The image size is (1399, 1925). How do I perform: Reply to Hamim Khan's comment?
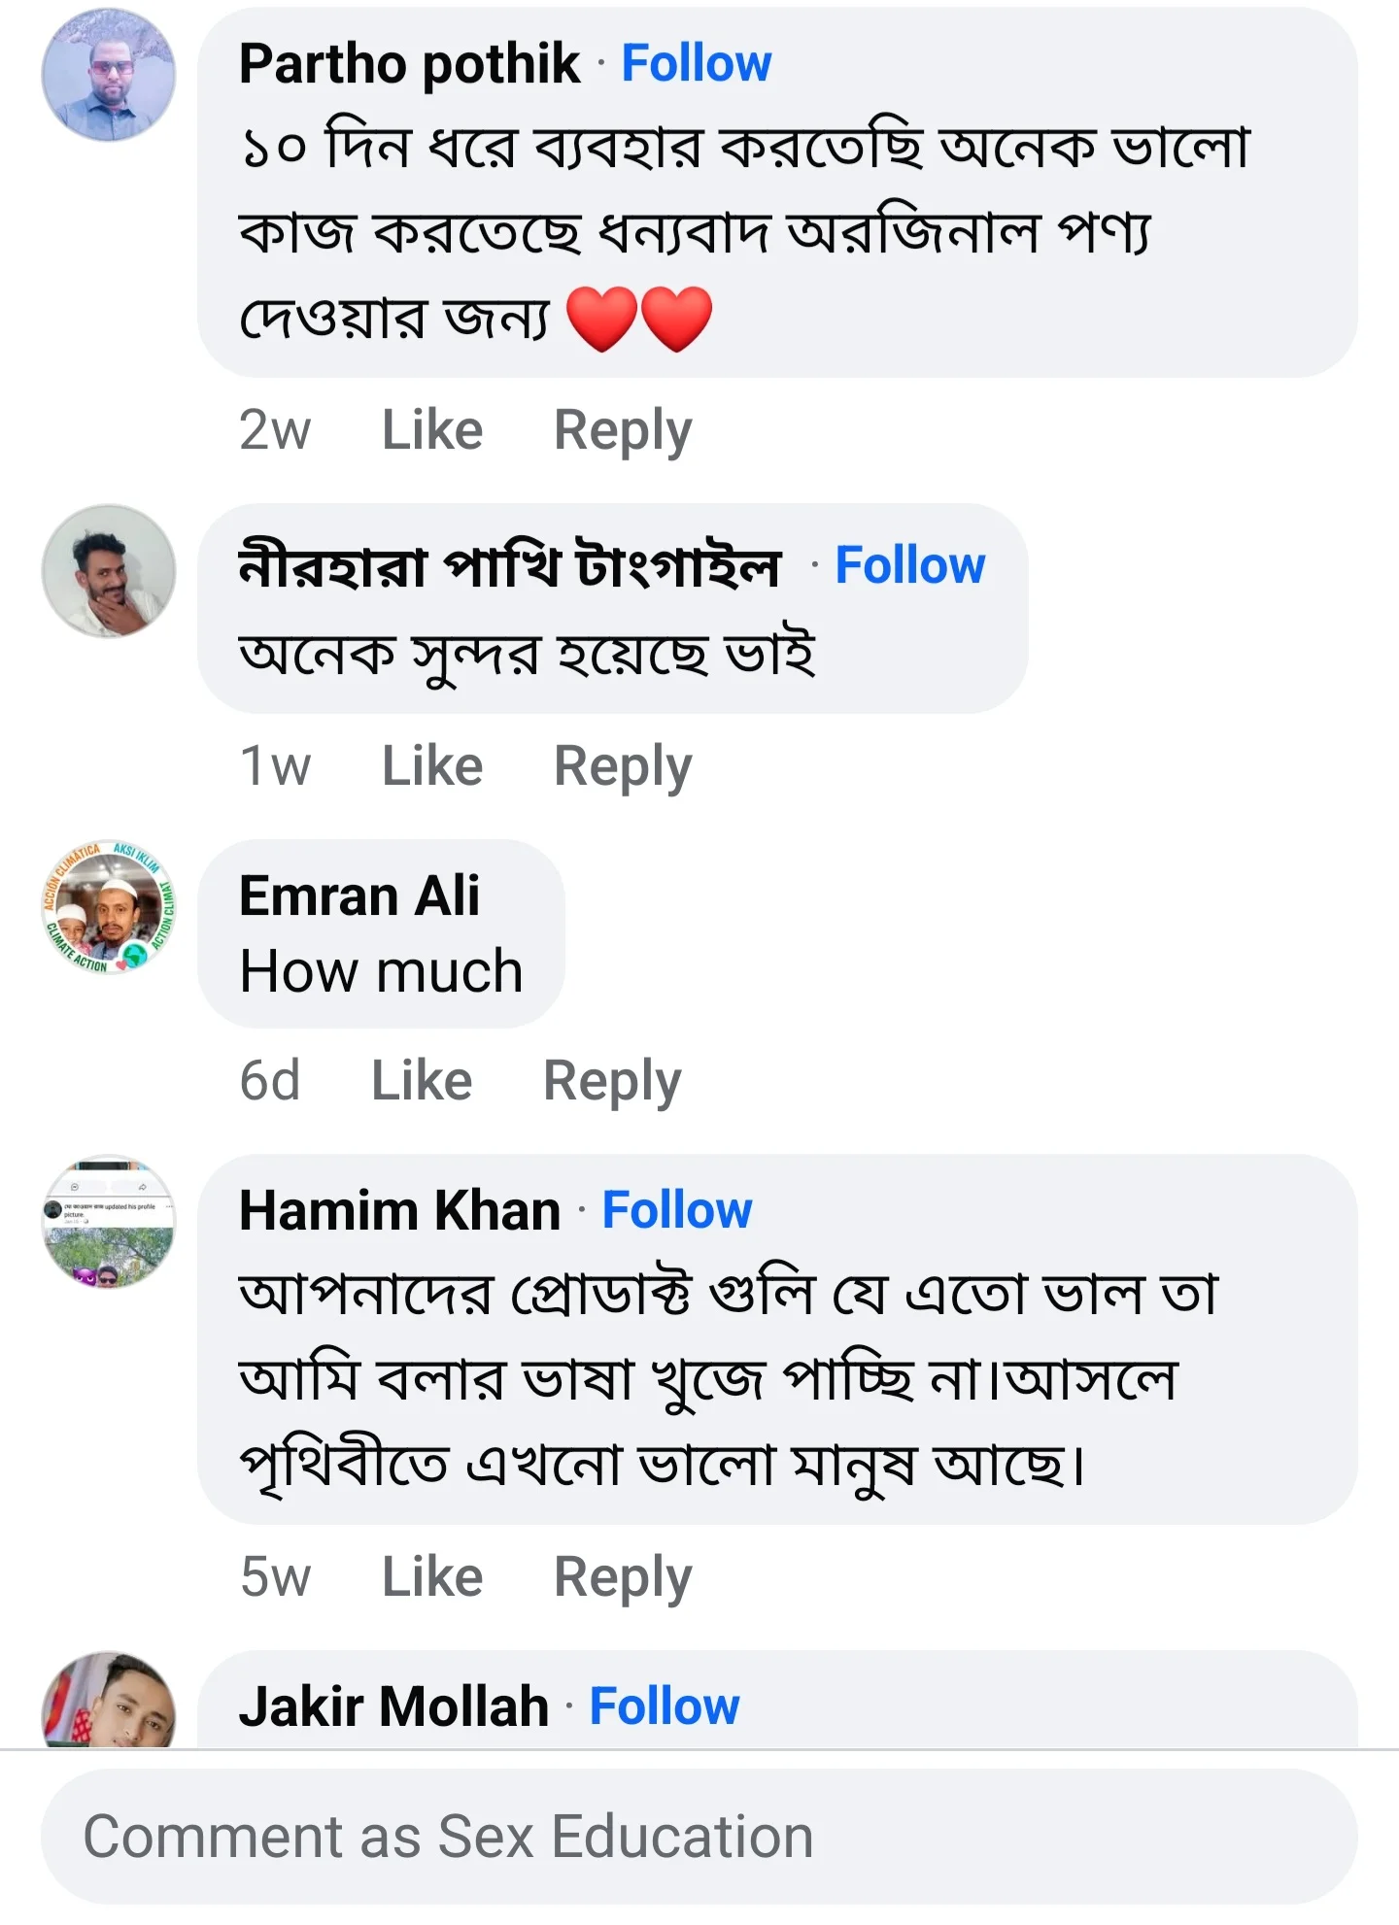pyautogui.click(x=620, y=1575)
